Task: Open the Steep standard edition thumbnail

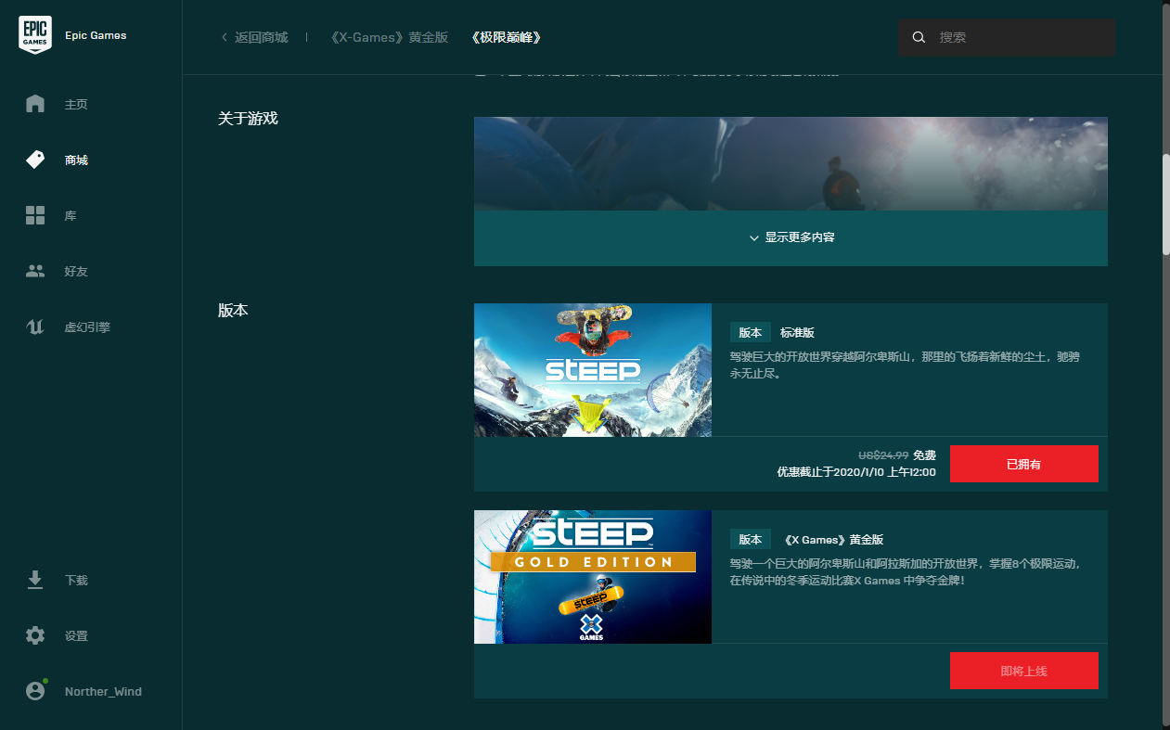Action: pos(593,370)
